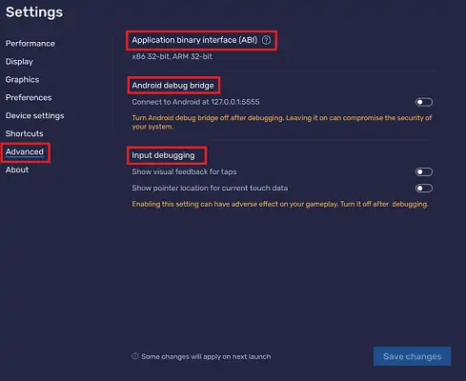Click the Connect to Android at 127.0.0.1:5555 text
This screenshot has width=466, height=381.
(x=195, y=102)
